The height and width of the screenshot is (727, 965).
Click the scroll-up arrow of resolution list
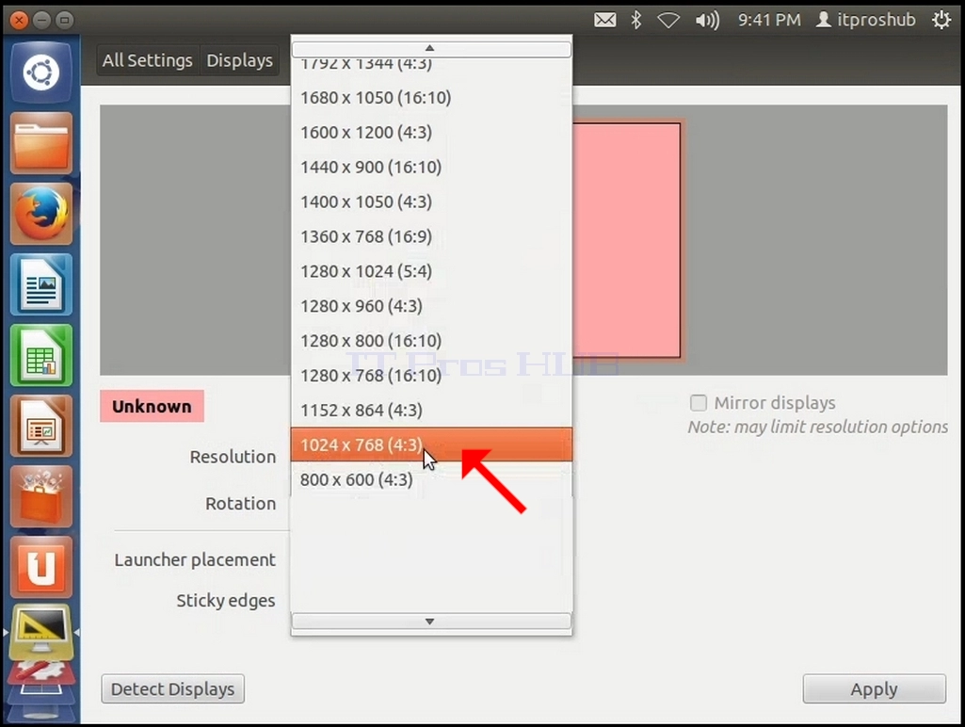[431, 48]
